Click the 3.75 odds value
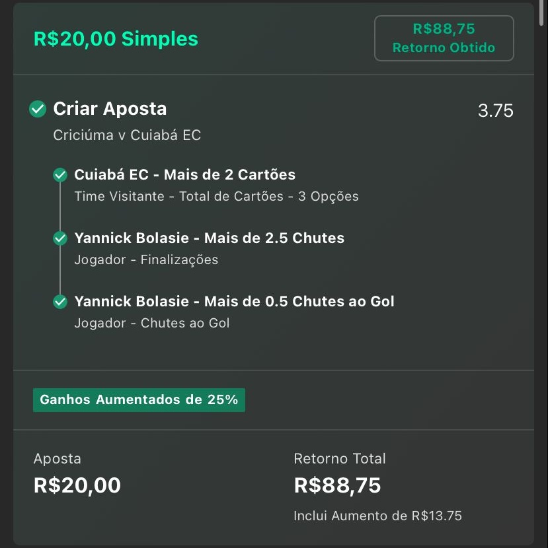 point(496,110)
